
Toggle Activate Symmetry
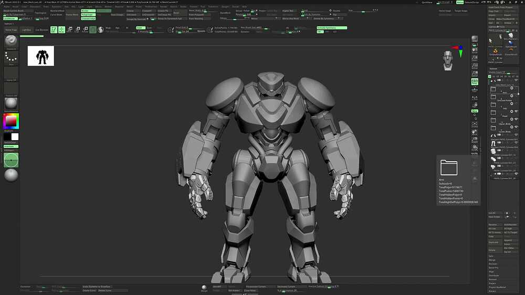point(332,28)
